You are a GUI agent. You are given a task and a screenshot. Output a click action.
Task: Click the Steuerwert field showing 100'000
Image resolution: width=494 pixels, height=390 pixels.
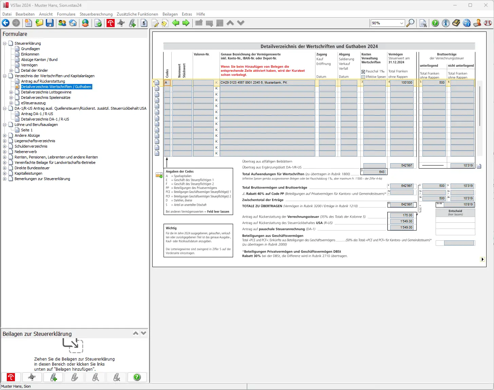coord(402,83)
